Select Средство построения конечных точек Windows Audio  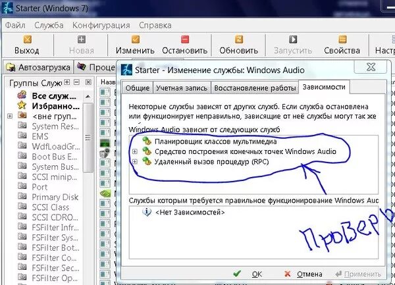[246, 151]
